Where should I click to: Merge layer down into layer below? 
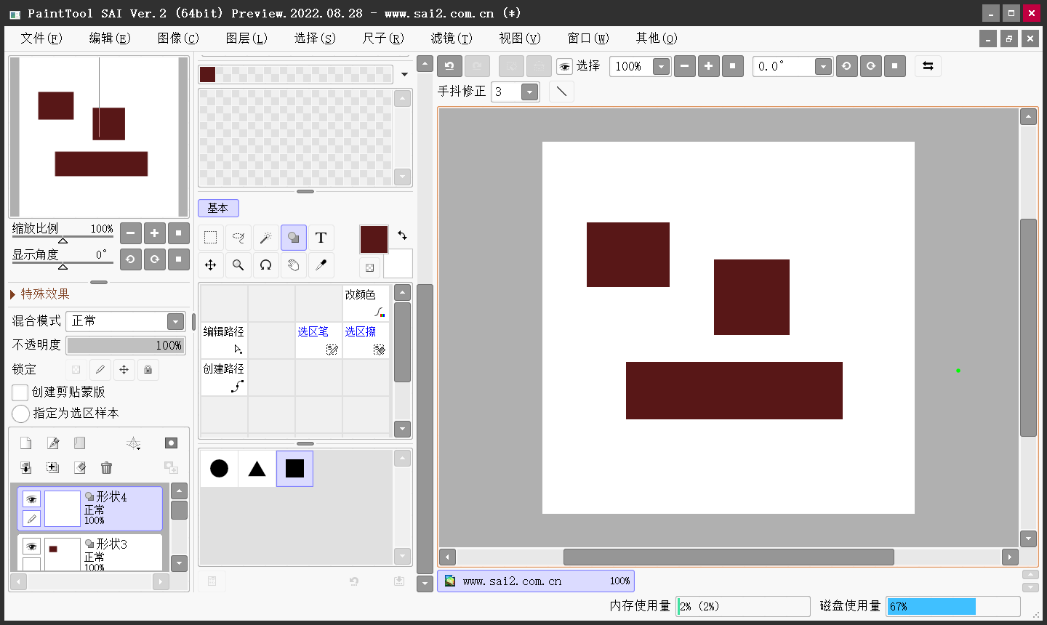pos(25,468)
